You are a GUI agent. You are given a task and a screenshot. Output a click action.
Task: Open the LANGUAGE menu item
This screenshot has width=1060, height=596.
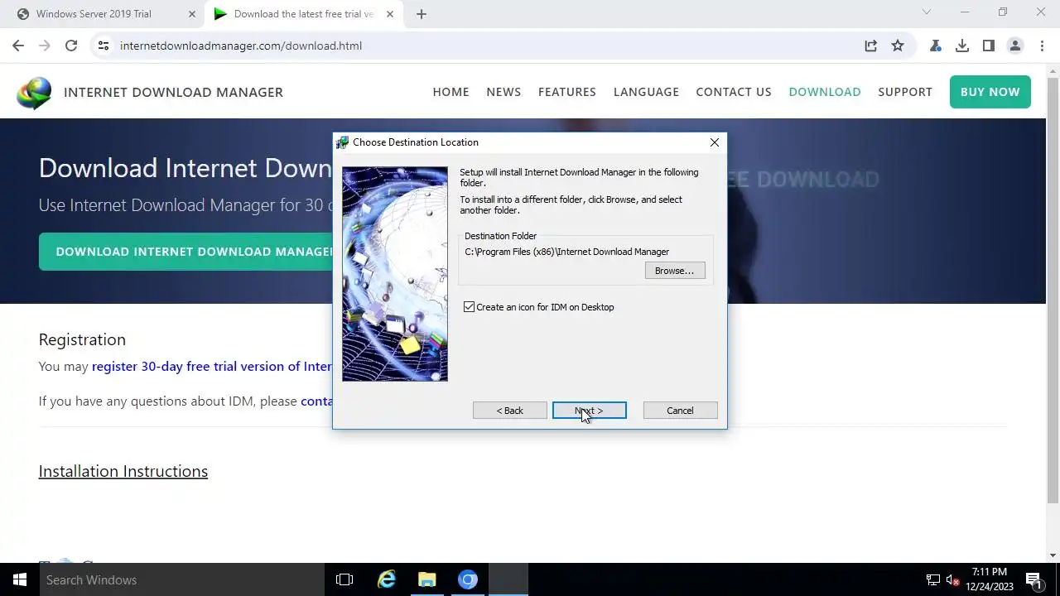point(646,92)
